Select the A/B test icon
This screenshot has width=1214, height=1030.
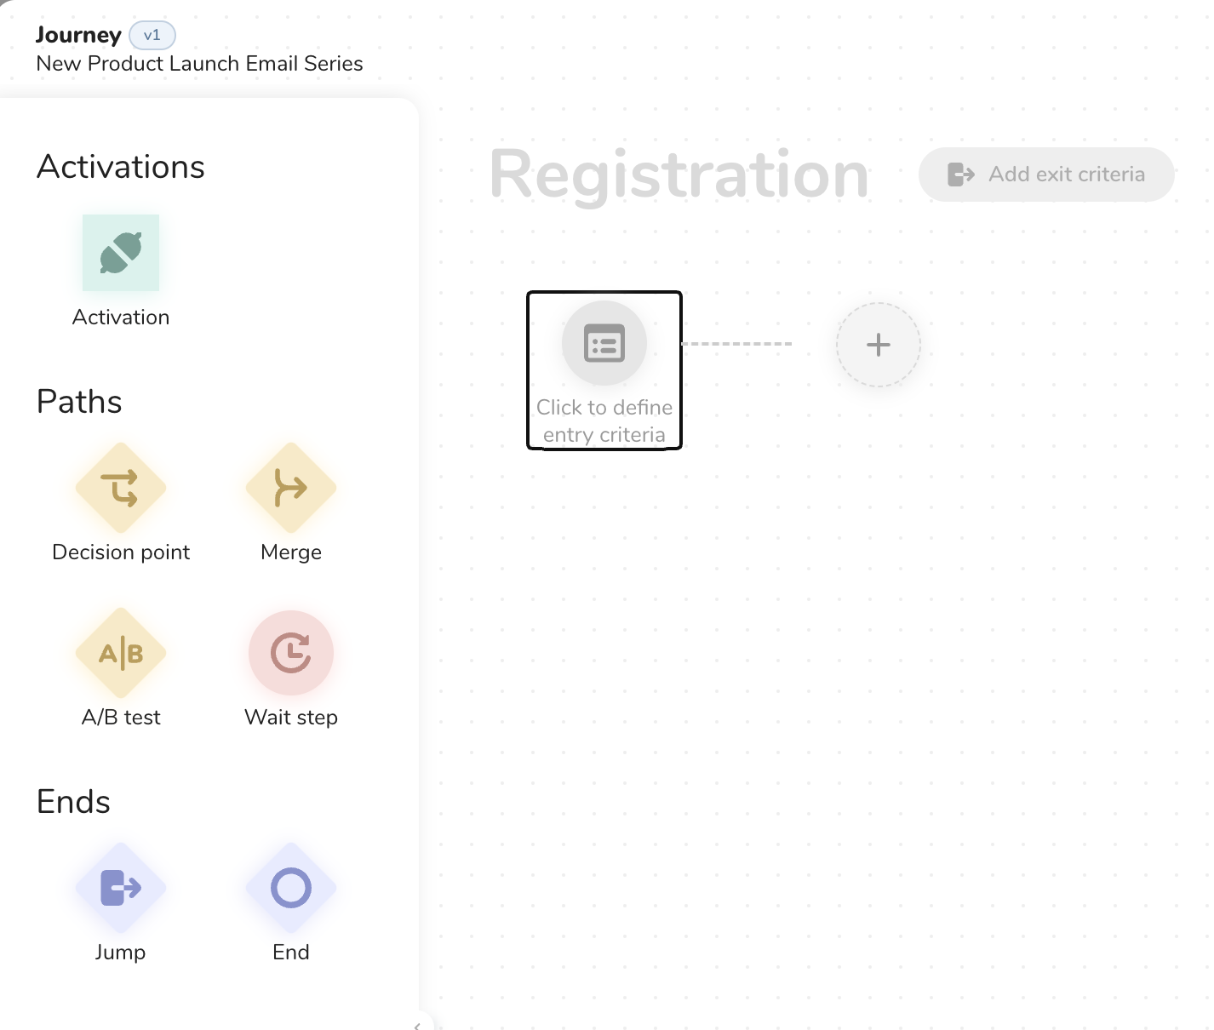(x=121, y=653)
